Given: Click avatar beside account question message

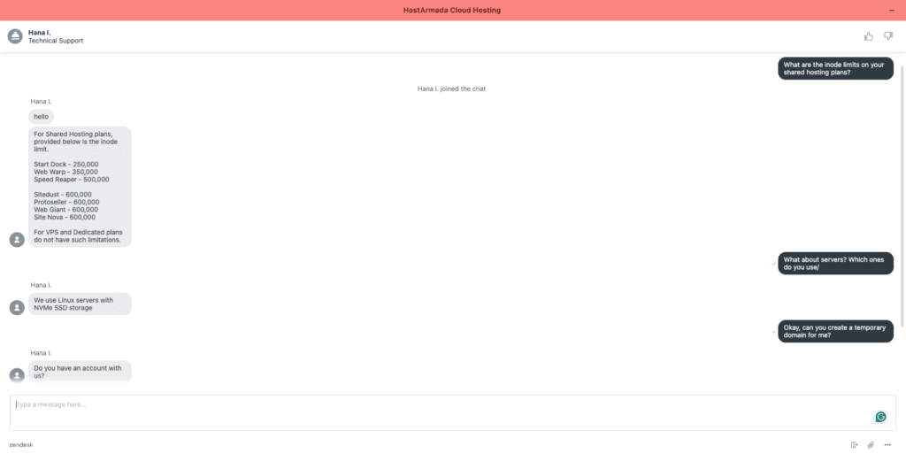Looking at the screenshot, I should coord(17,375).
